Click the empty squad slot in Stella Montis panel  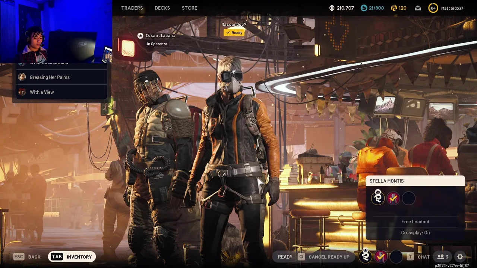pyautogui.click(x=408, y=198)
